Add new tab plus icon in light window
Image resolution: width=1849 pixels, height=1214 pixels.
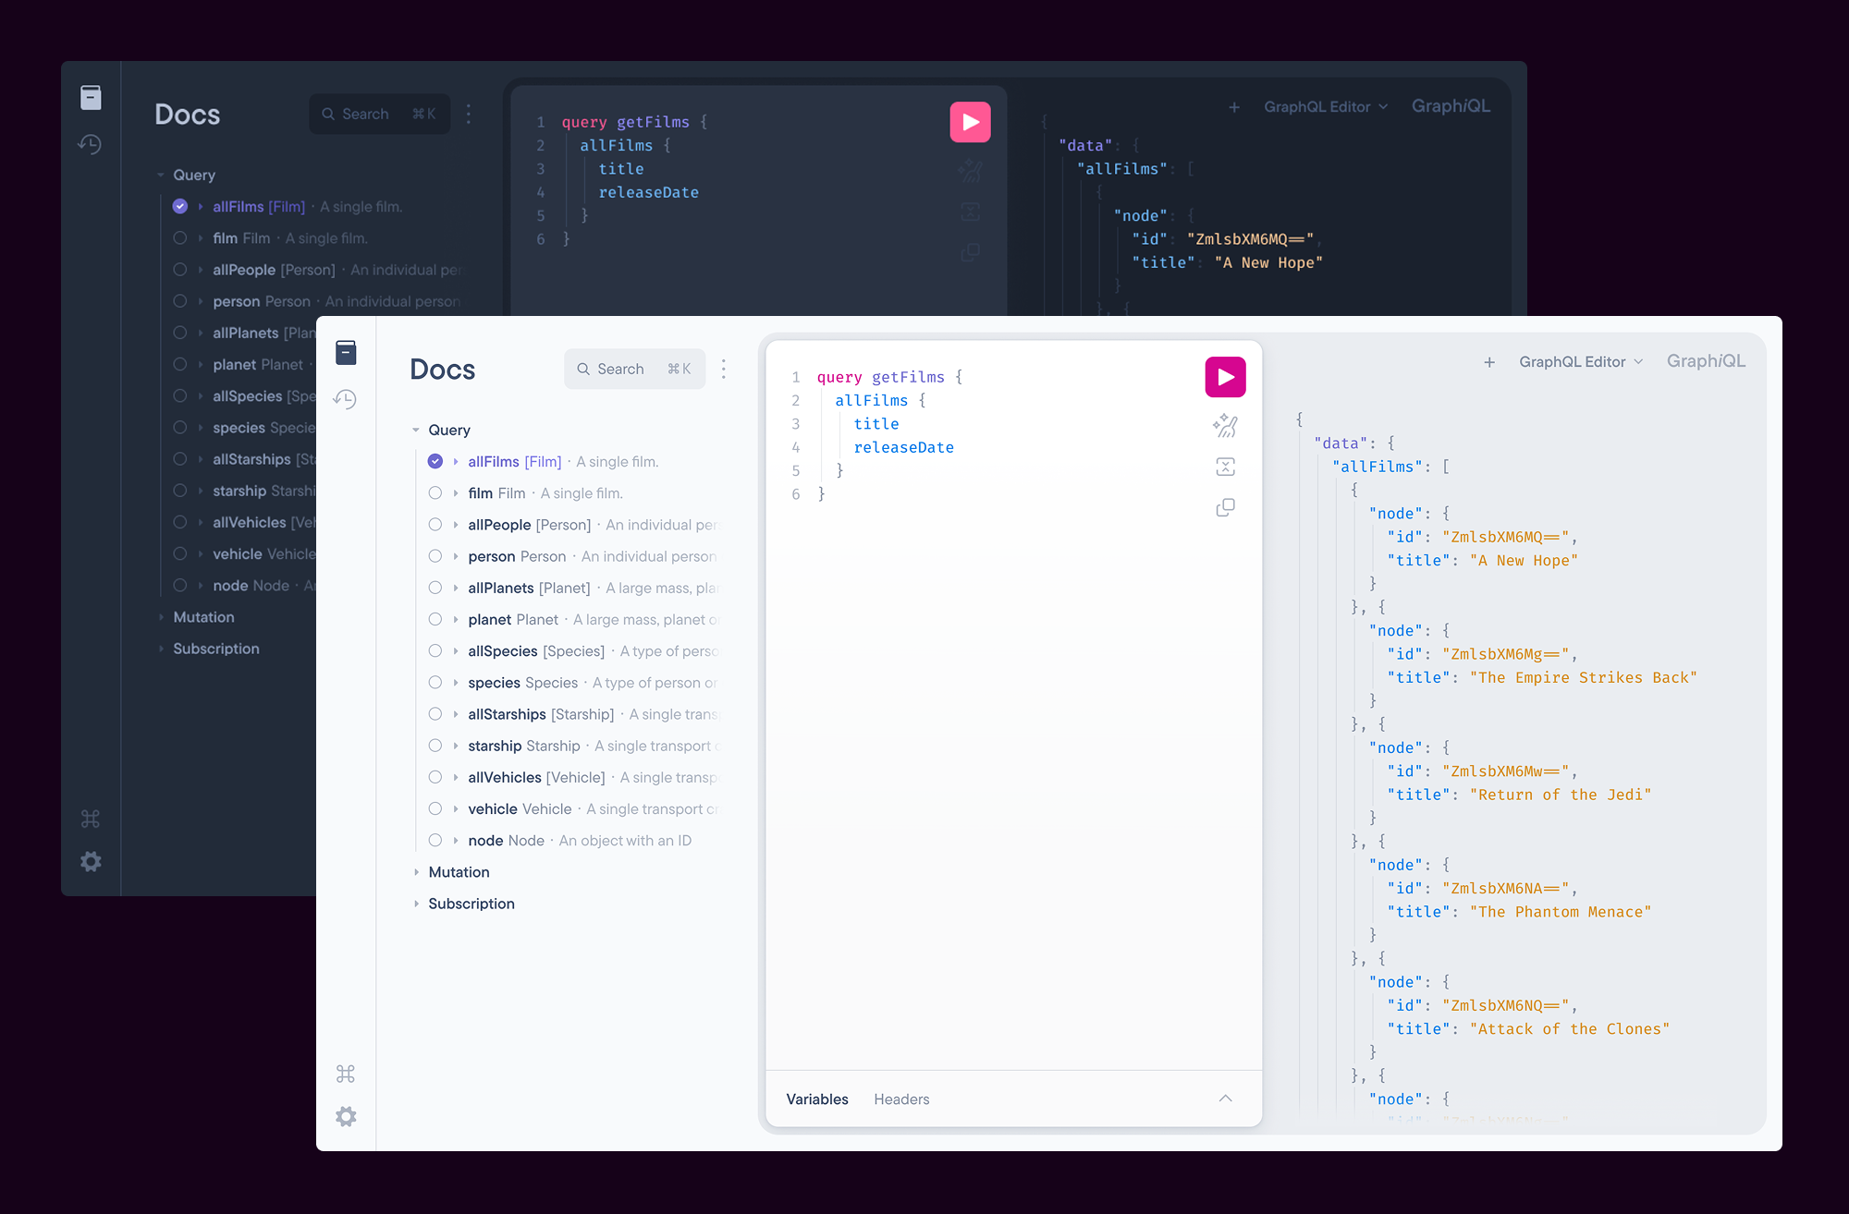tap(1489, 362)
